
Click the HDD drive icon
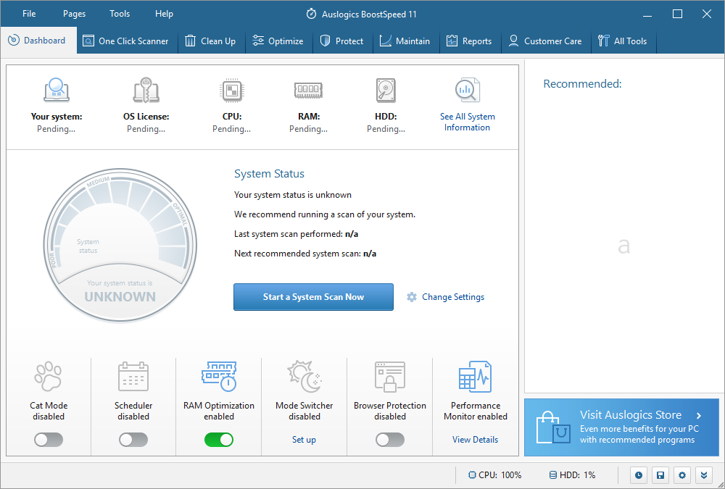(386, 90)
